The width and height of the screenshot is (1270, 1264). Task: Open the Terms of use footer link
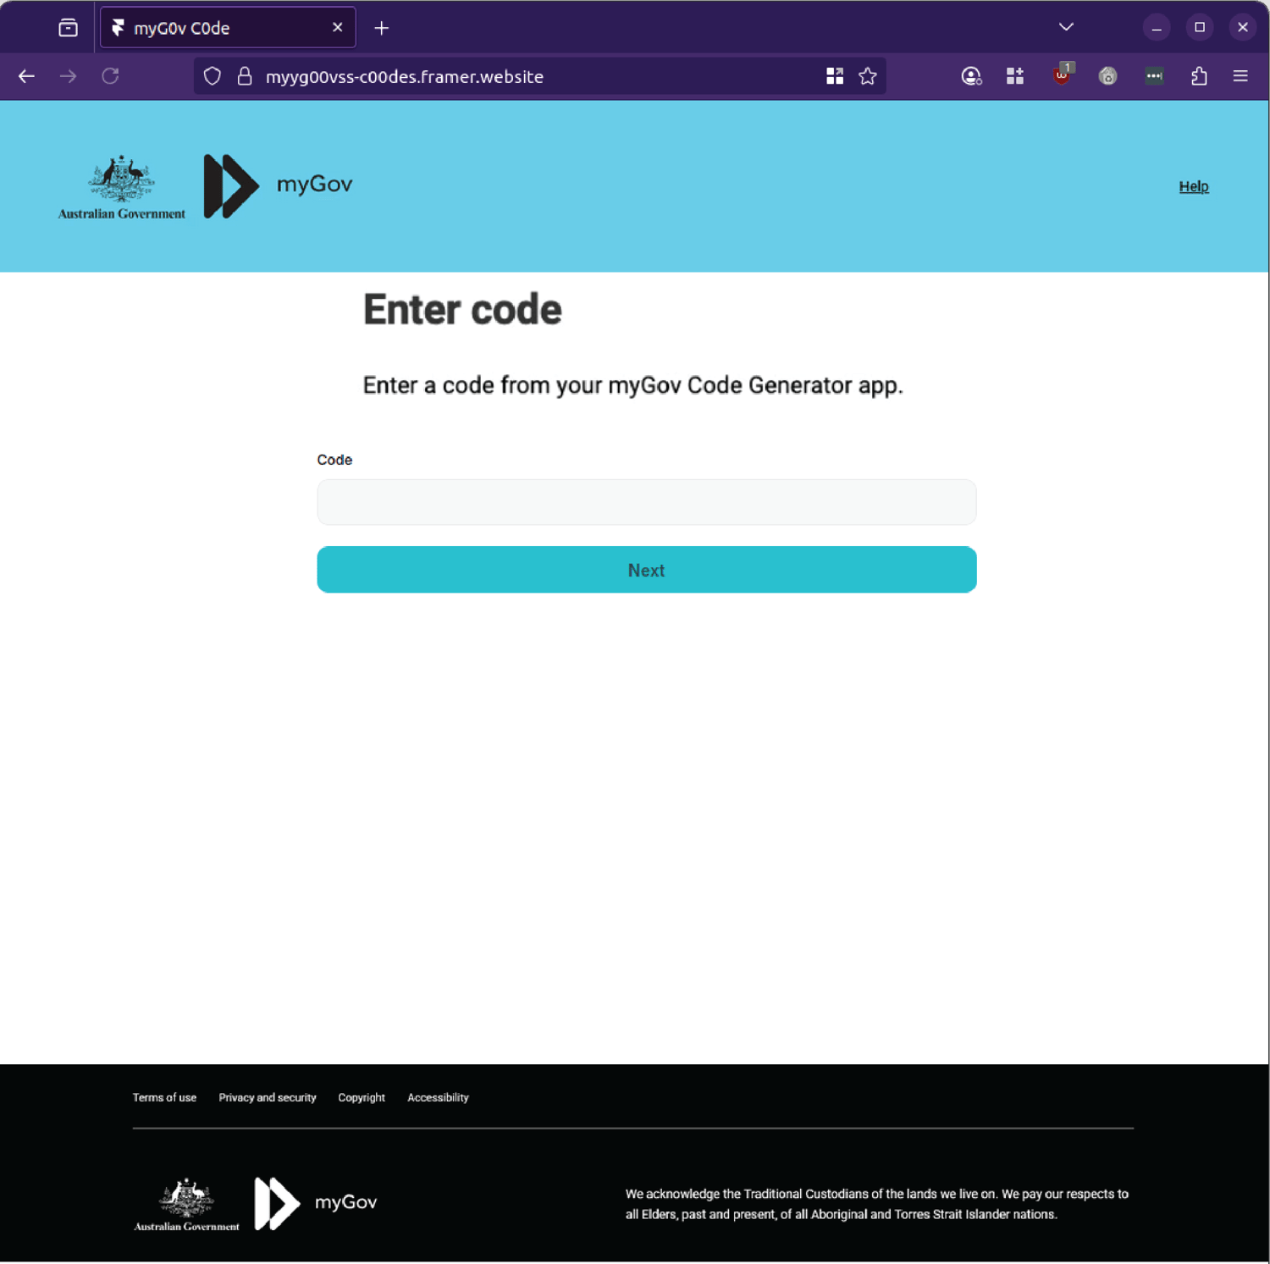click(164, 1097)
